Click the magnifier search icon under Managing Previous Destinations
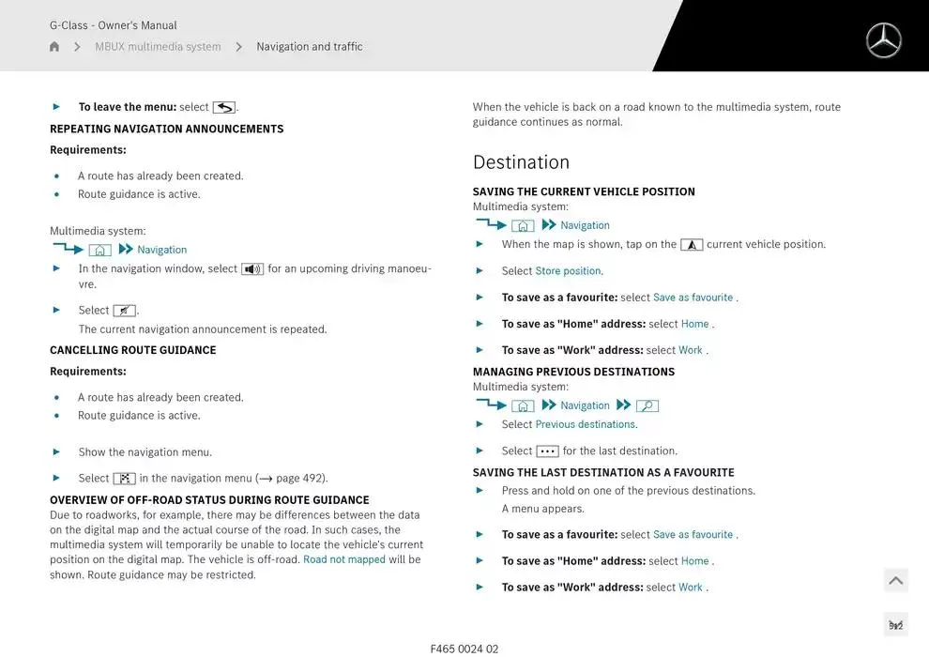 click(647, 406)
